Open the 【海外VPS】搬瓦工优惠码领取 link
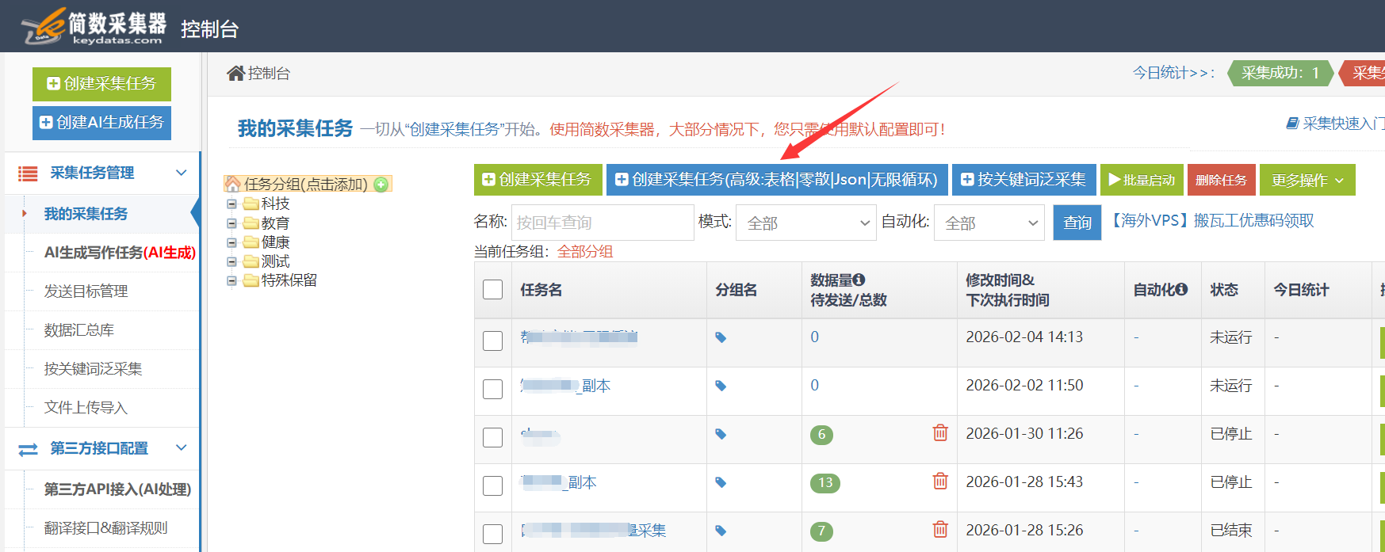1385x552 pixels. (x=1213, y=221)
